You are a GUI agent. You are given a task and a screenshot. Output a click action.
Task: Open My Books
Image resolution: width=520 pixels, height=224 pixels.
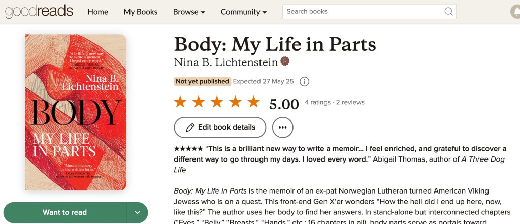tap(141, 12)
